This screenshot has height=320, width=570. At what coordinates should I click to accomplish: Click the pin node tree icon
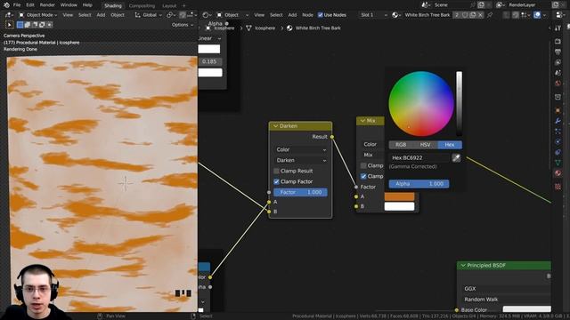(490, 15)
